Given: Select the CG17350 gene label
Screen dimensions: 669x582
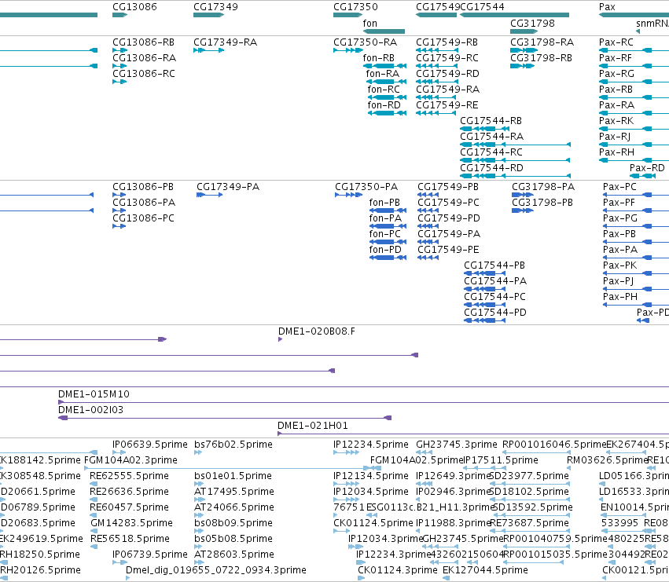Looking at the screenshot, I should point(355,7).
